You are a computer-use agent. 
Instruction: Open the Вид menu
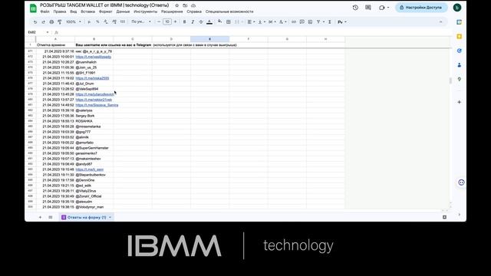[74, 11]
